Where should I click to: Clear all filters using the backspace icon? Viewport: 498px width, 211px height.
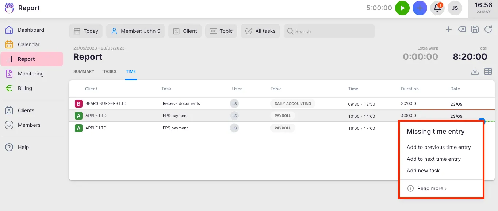point(461,29)
